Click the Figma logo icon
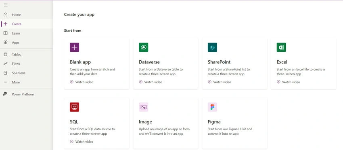Screen dimensions: 343x150 [212, 107]
